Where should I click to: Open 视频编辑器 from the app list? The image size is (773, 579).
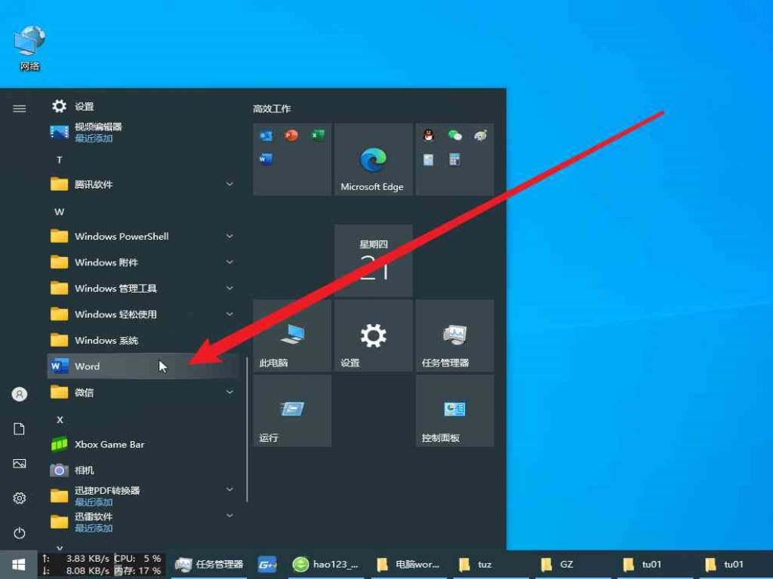(143, 133)
